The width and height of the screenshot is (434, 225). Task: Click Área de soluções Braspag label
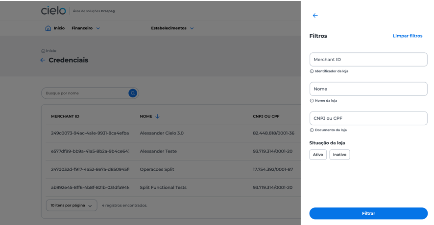pos(94,11)
